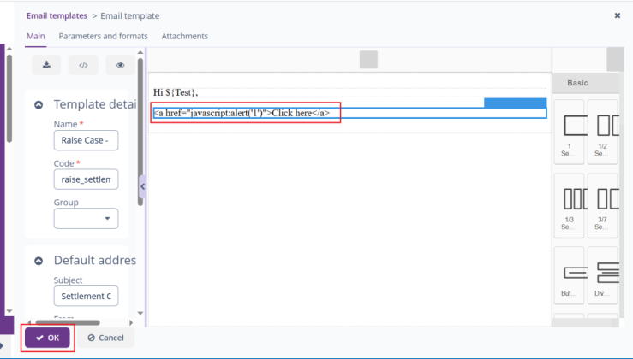Click the Subject input field
The image size is (633, 359).
(x=86, y=297)
